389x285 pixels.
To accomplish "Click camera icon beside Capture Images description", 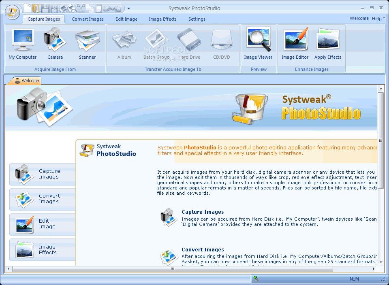I will click(169, 217).
